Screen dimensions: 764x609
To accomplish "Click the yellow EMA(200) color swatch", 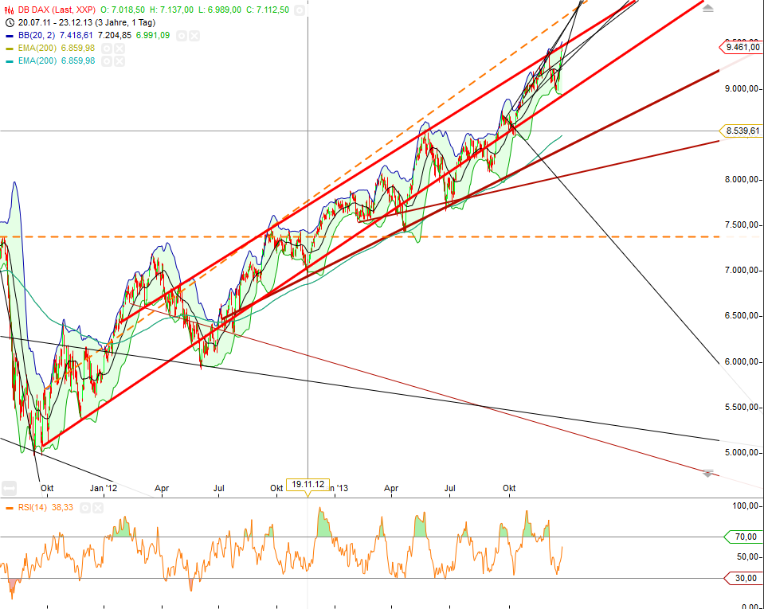I will pos(10,49).
